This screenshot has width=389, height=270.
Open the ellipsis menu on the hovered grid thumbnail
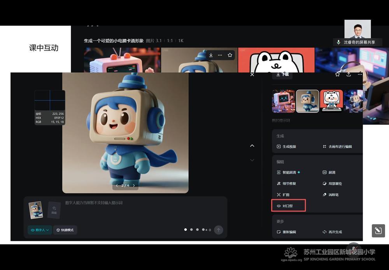click(220, 55)
